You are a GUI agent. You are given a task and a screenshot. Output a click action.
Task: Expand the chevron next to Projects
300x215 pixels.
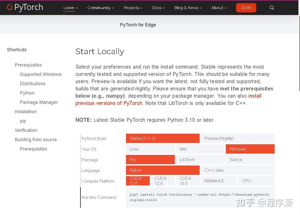tap(141, 8)
